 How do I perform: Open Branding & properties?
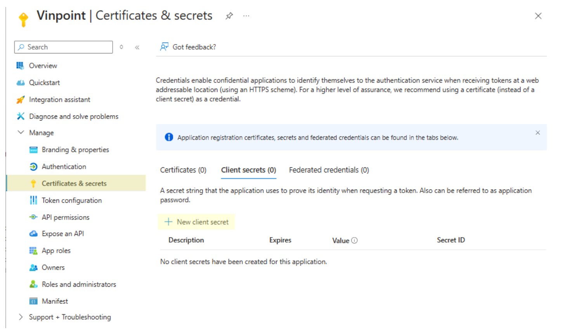point(75,150)
